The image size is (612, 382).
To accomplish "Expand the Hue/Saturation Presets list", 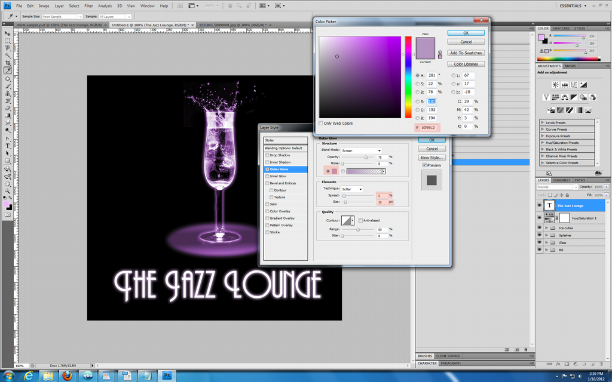I will pos(543,143).
